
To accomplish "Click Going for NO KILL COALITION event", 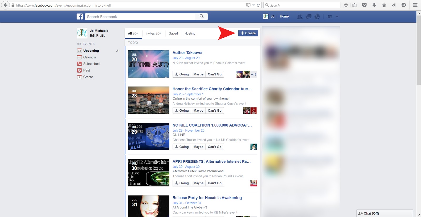I will click(182, 147).
